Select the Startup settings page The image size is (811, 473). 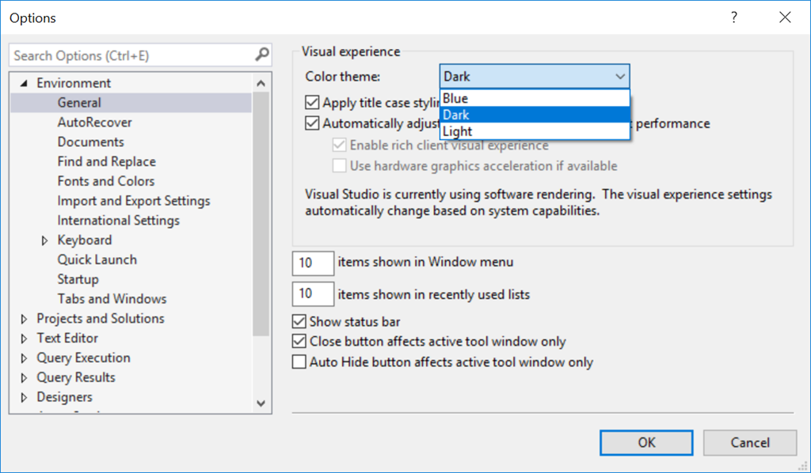tap(77, 278)
